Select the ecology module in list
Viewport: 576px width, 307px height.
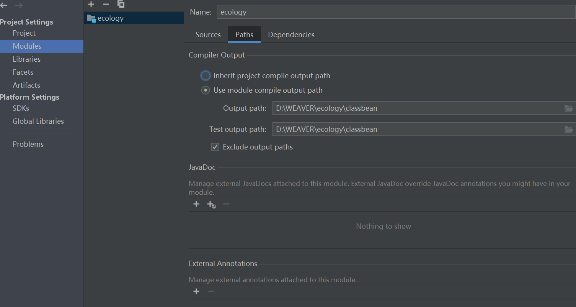pos(111,18)
